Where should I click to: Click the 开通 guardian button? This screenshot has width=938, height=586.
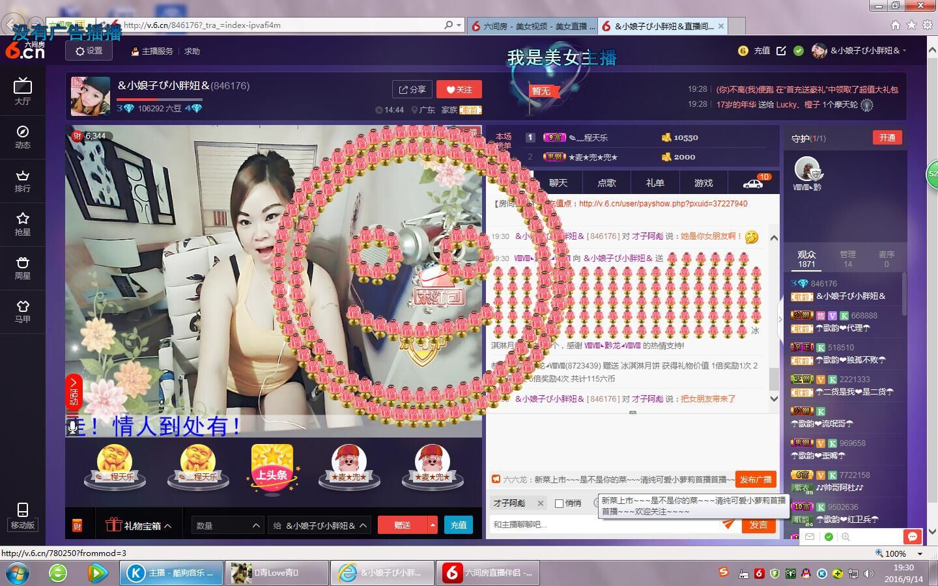(887, 137)
